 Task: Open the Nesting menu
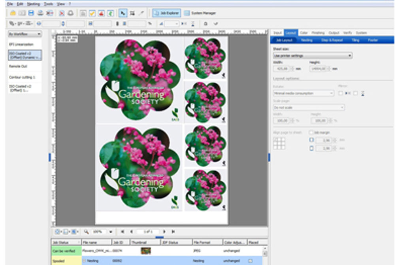pos(33,4)
